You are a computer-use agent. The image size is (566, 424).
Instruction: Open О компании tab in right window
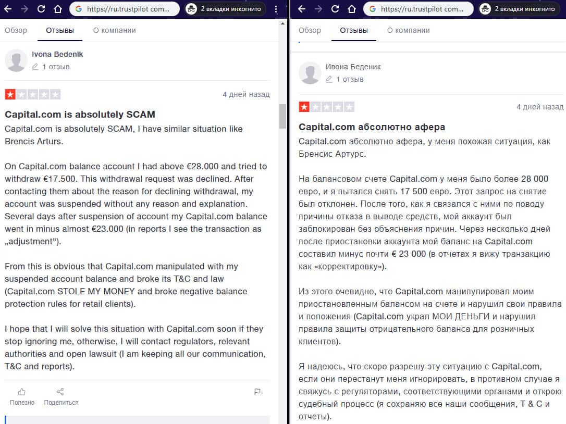click(x=408, y=30)
